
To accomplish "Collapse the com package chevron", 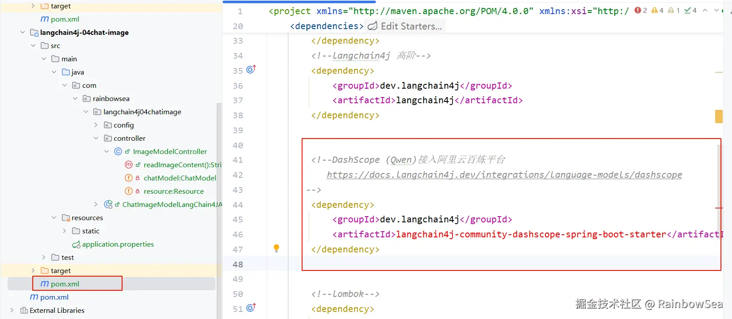I will point(65,85).
